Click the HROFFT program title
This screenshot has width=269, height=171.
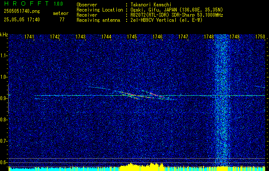pyautogui.click(x=27, y=3)
